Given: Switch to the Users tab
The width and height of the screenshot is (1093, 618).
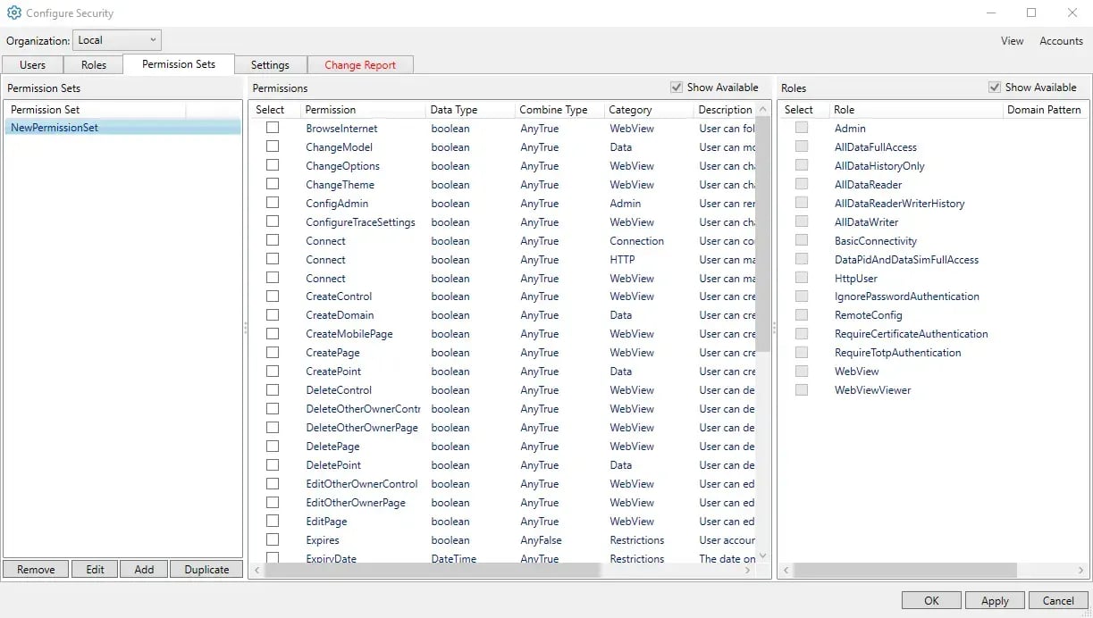Looking at the screenshot, I should (x=32, y=64).
